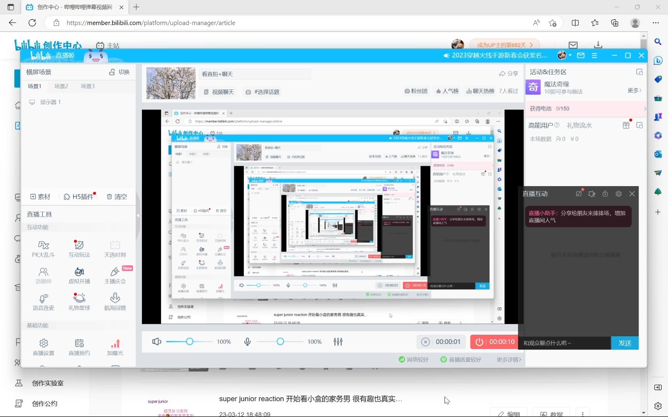668x417 pixels.
Task: Open the 礼物星球 tool
Action: click(79, 302)
